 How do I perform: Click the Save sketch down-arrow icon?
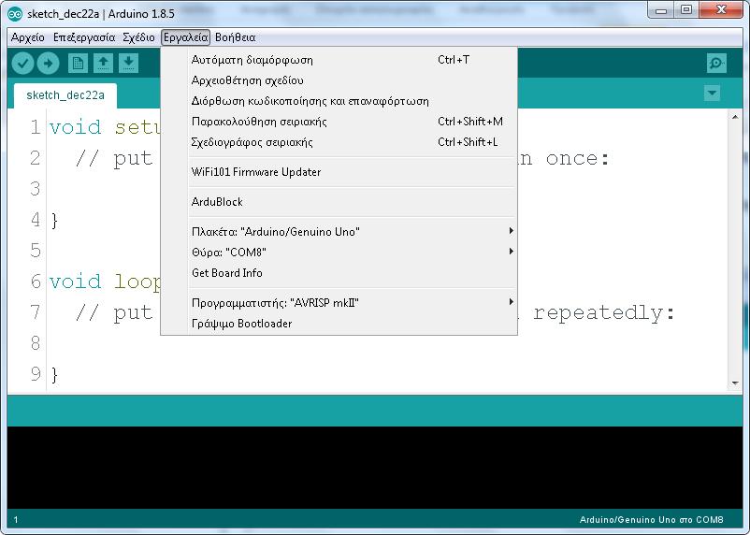[x=129, y=64]
